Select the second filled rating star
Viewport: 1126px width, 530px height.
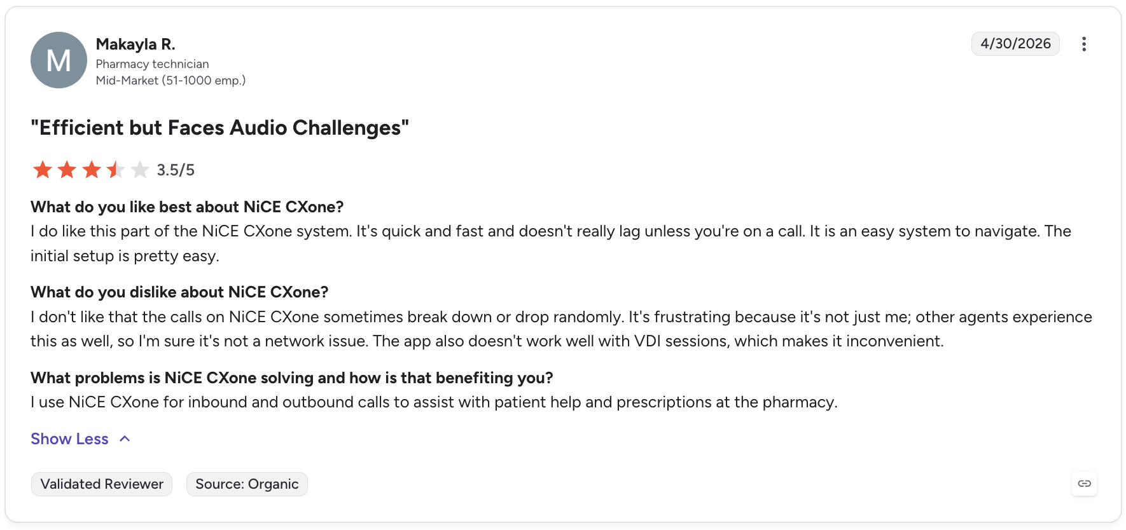(67, 170)
